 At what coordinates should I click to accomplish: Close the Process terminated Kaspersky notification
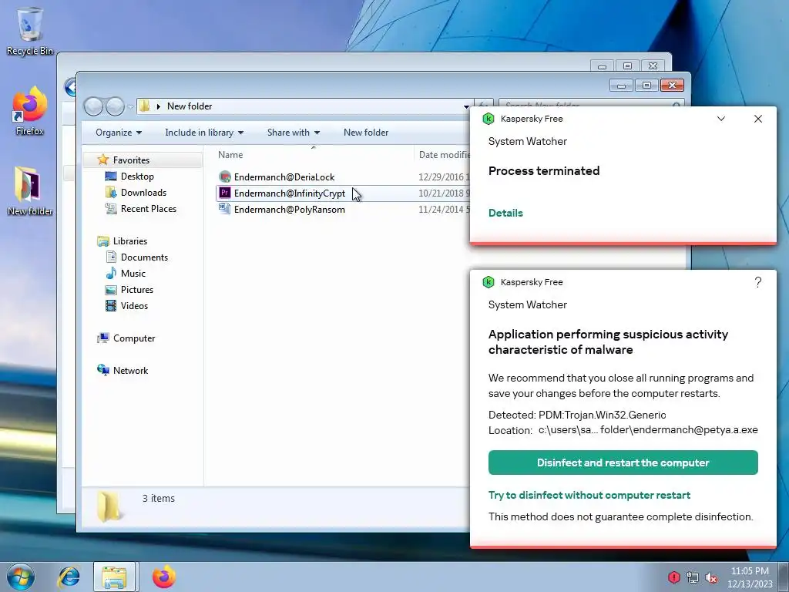[758, 119]
